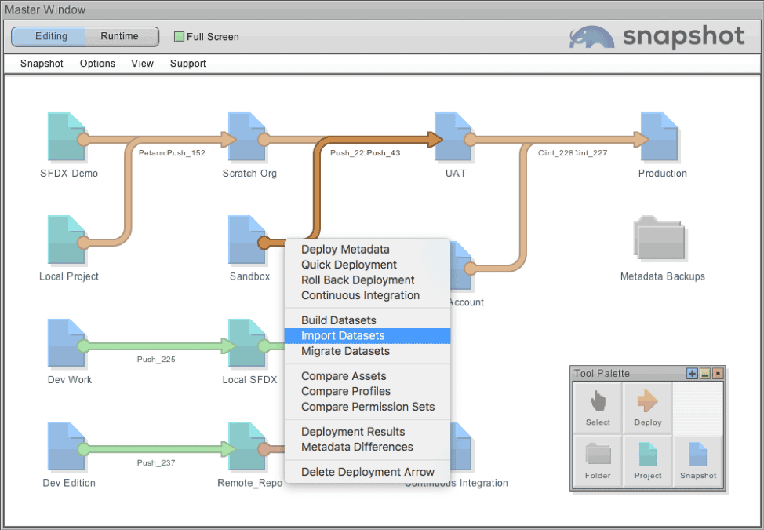Open the View menu

(142, 64)
